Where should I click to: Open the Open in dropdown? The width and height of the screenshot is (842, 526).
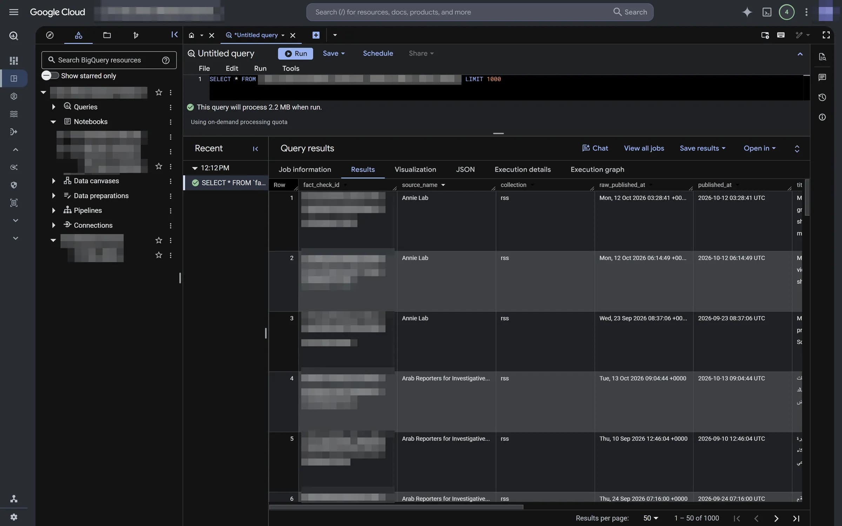point(760,148)
